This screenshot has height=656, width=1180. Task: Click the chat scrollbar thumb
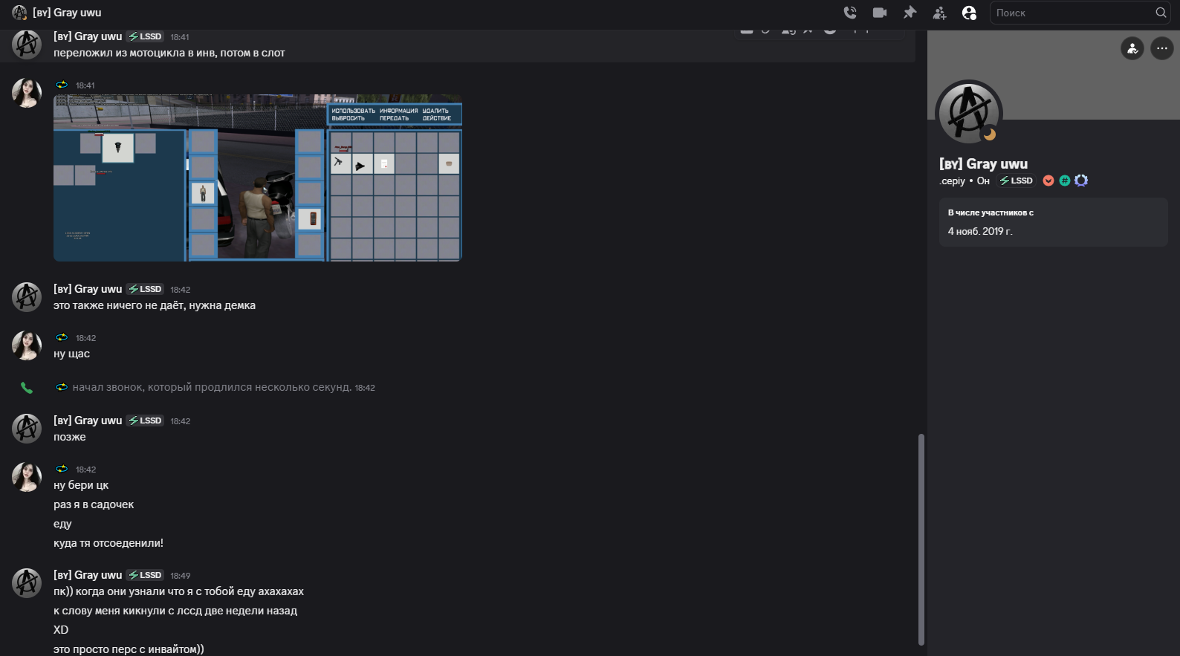point(921,539)
